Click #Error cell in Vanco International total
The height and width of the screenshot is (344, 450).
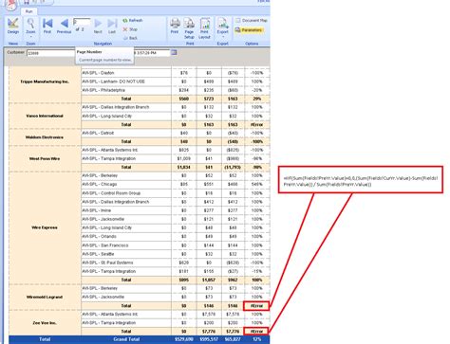point(257,125)
